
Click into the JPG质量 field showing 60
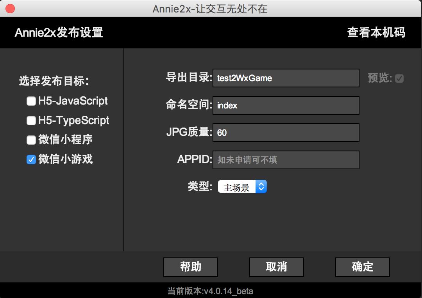(x=286, y=133)
